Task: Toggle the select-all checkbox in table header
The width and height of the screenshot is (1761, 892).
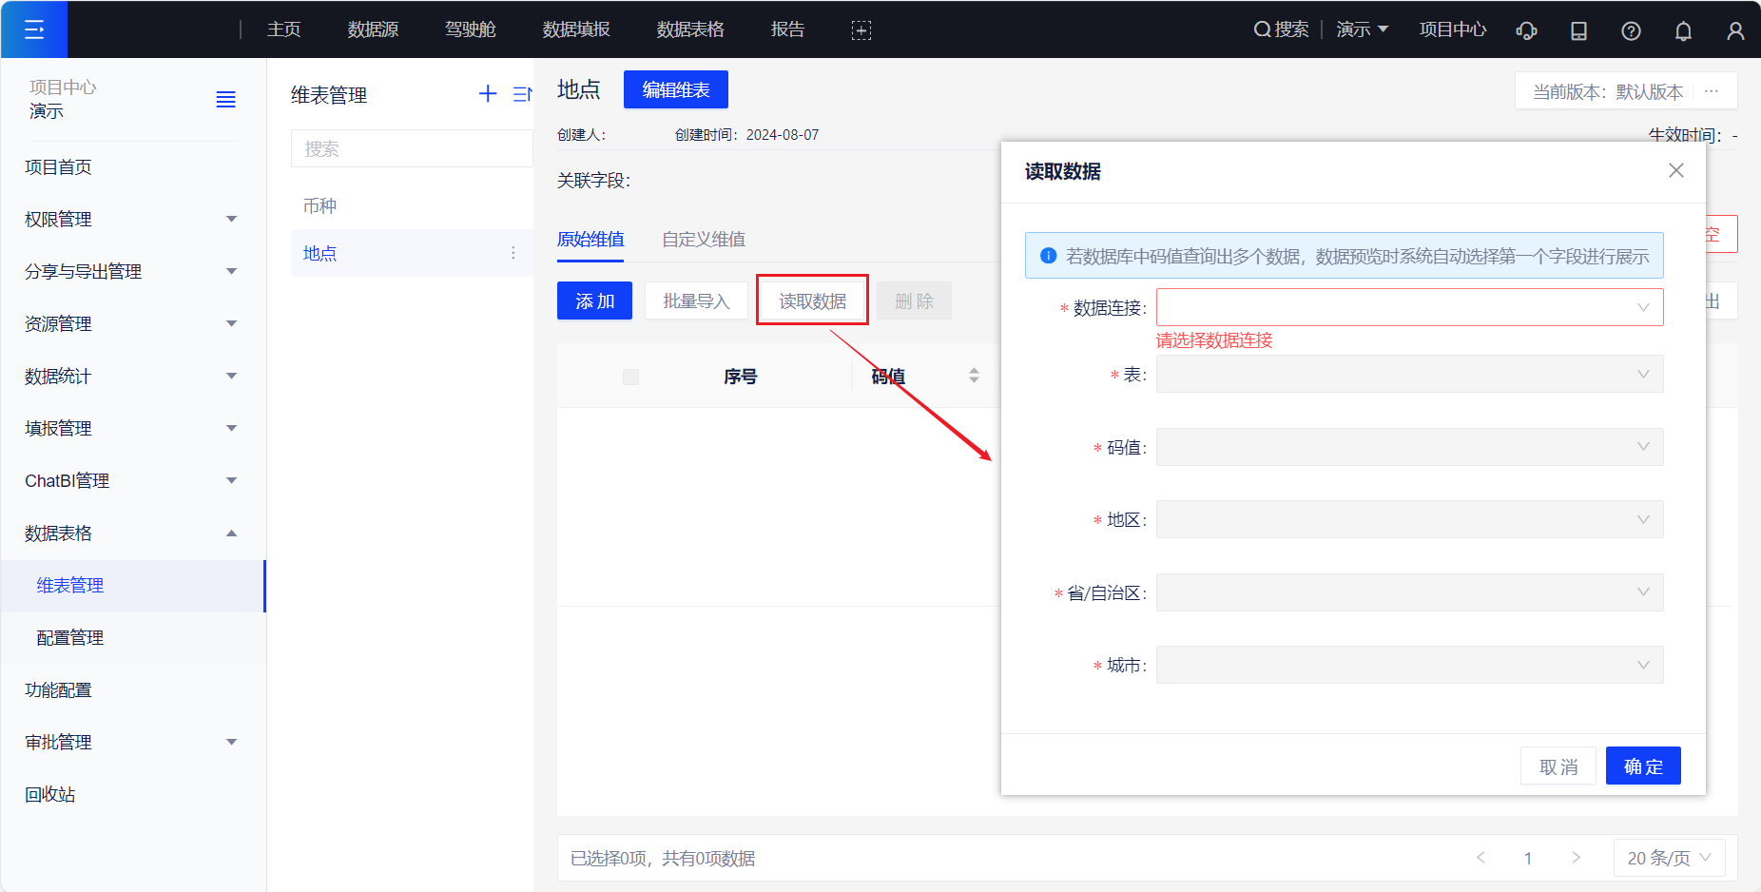Action: pyautogui.click(x=630, y=377)
